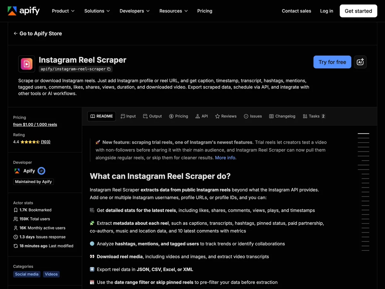
Task: Click the Get started button
Action: point(358,11)
